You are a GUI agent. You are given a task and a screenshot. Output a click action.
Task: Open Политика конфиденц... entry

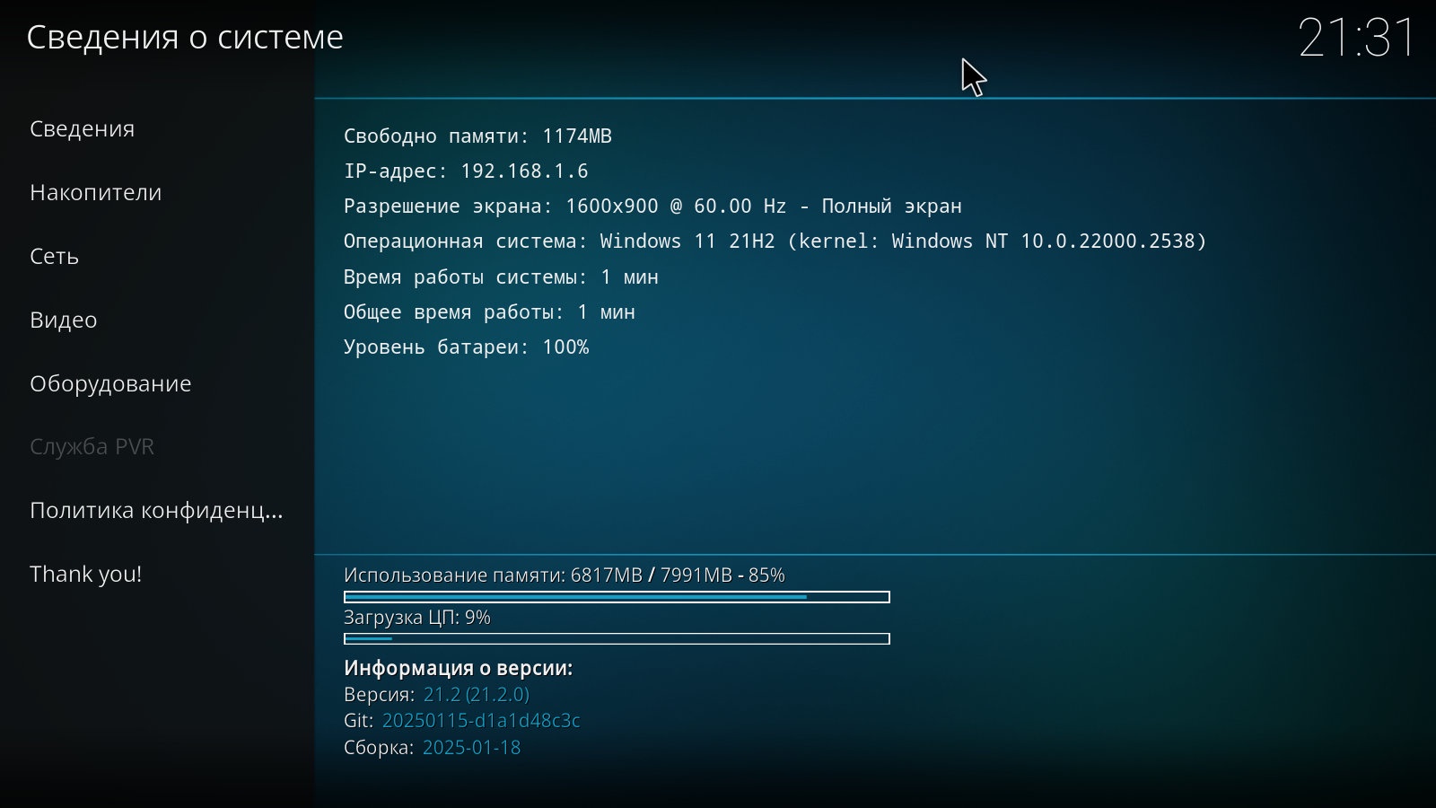coord(156,510)
